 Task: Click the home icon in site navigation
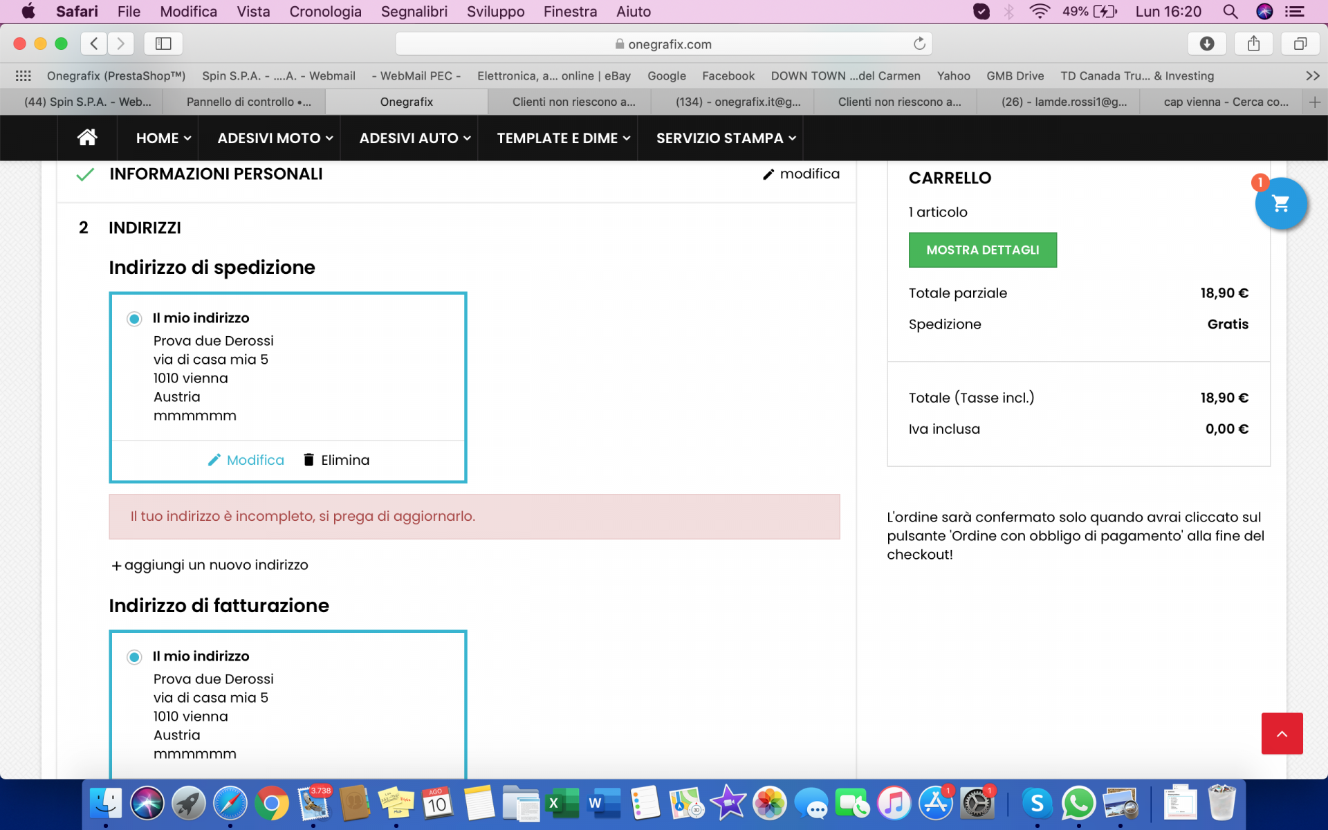tap(87, 138)
